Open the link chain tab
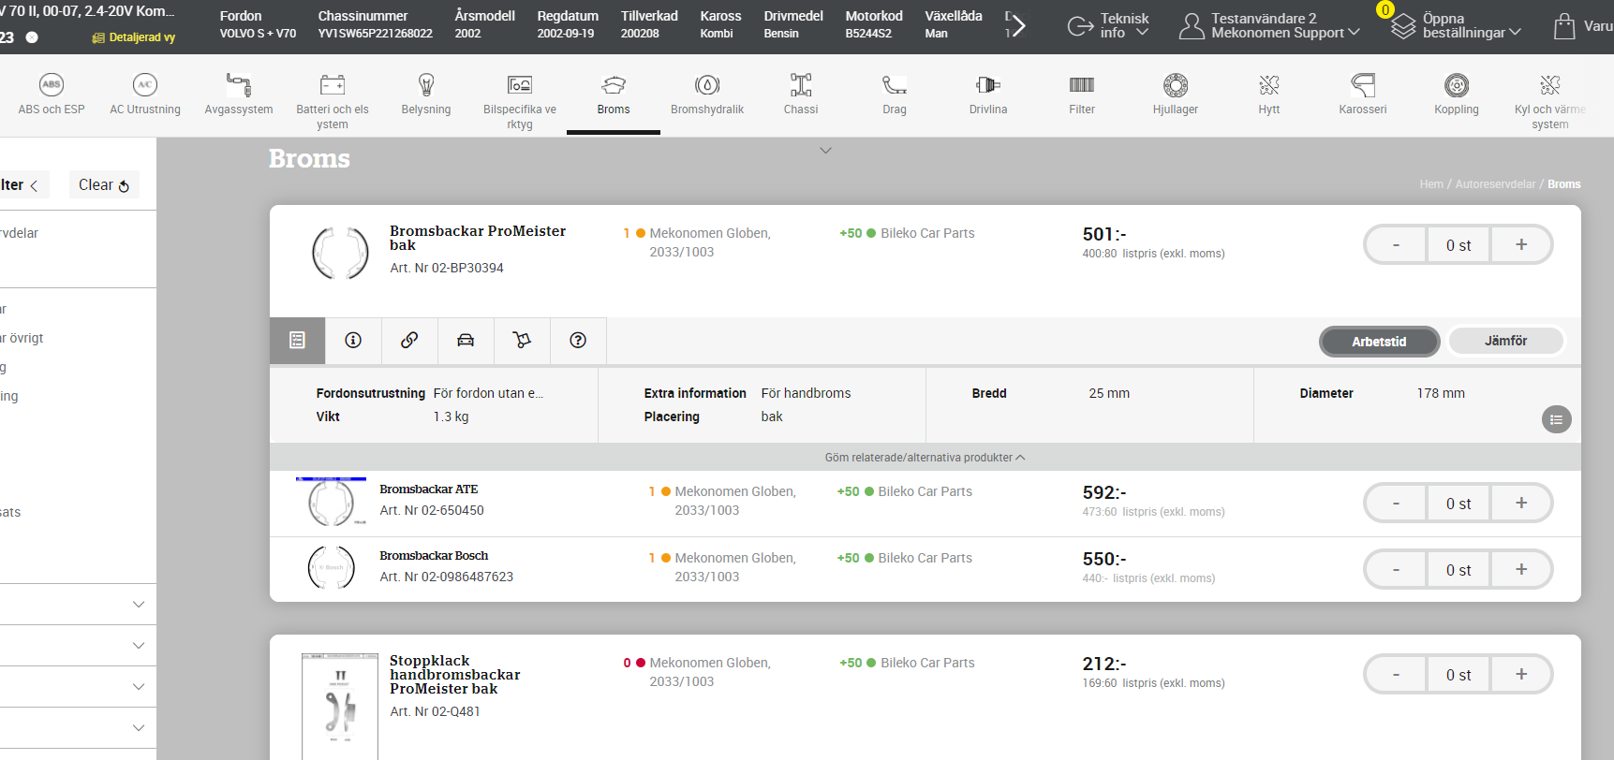 click(x=409, y=341)
